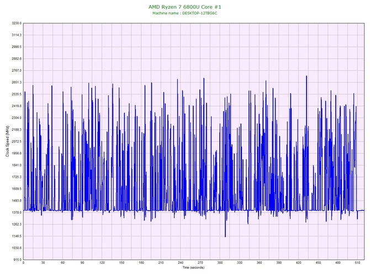Click the y-axis value 2304.0
370x277 pixels.
coord(17,118)
